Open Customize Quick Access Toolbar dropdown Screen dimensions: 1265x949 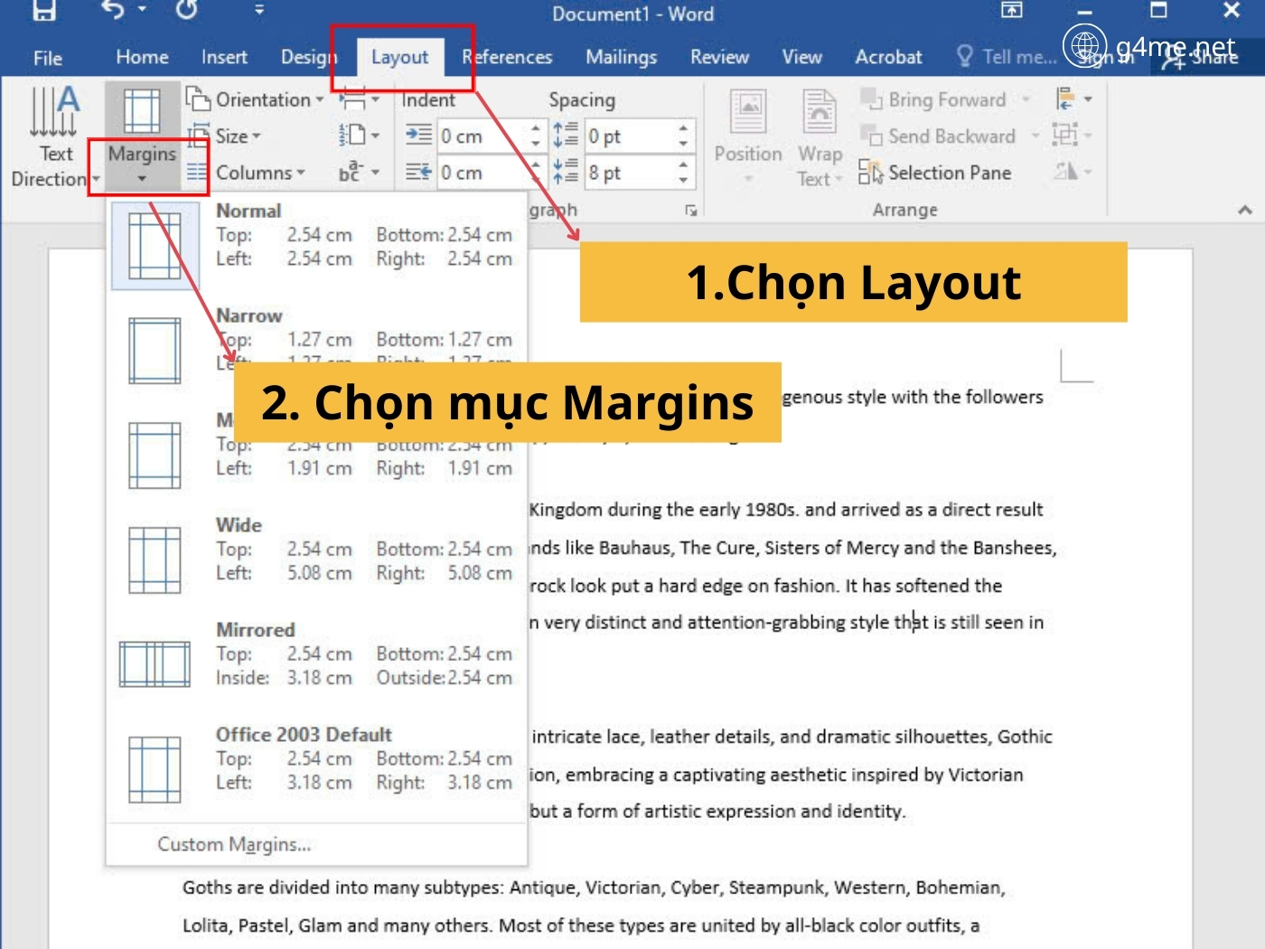[259, 11]
